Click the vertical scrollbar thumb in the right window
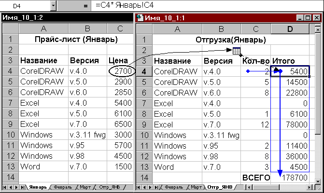 pyautogui.click(x=318, y=84)
